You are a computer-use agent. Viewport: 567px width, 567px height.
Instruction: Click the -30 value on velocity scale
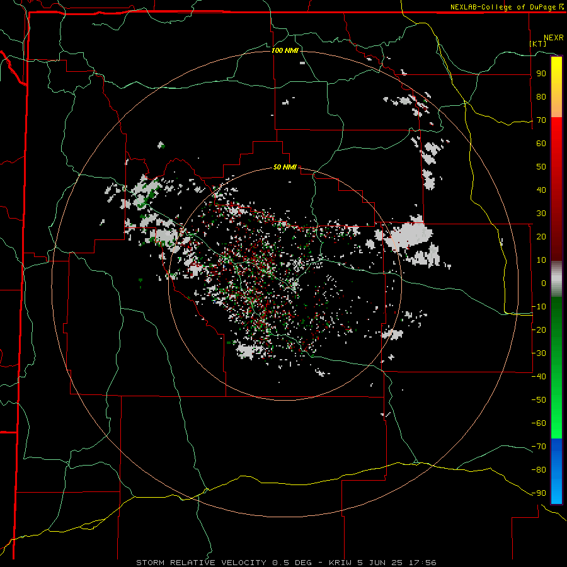click(539, 353)
